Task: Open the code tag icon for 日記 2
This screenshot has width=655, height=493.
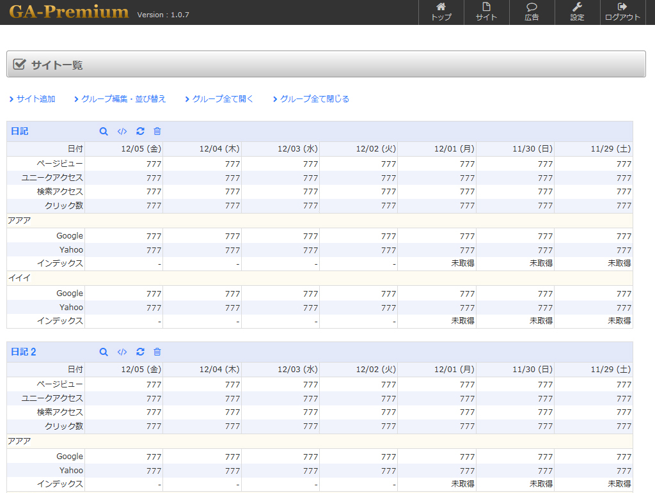Action: click(122, 352)
